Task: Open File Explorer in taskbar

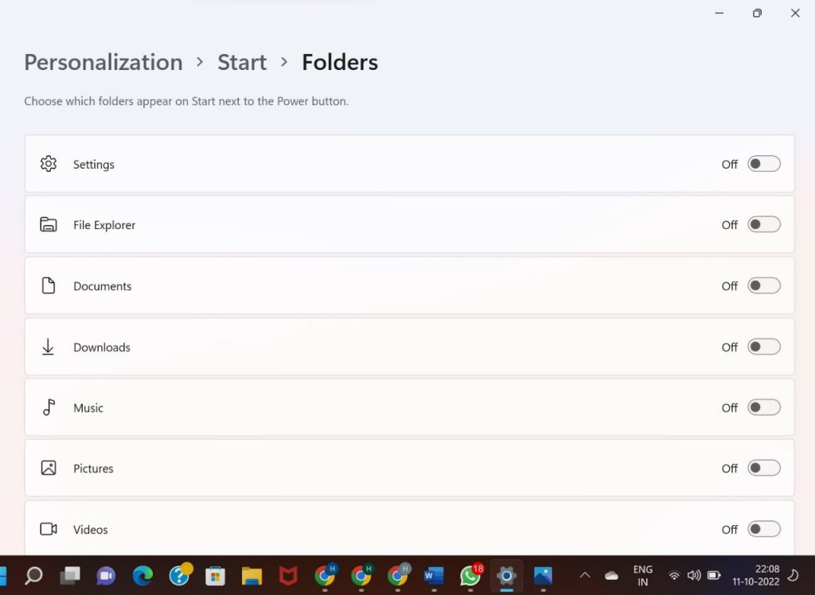Action: 252,575
